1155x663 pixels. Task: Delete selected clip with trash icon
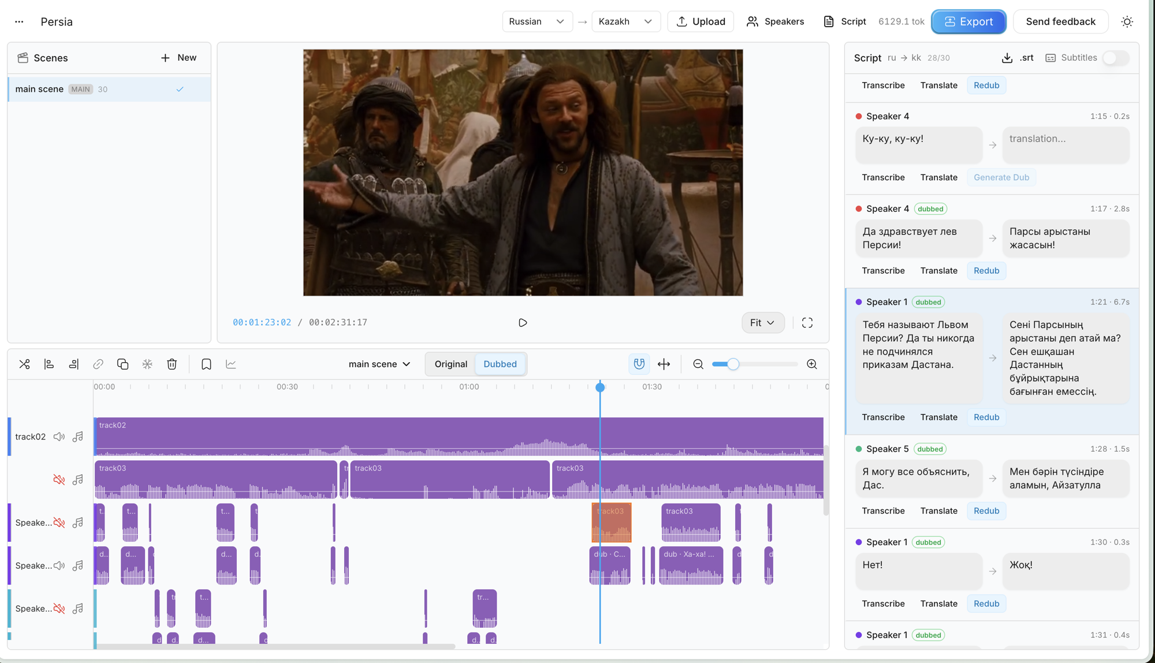[172, 364]
